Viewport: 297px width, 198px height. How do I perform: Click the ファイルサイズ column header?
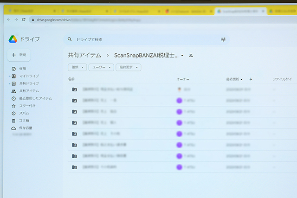pos(282,79)
